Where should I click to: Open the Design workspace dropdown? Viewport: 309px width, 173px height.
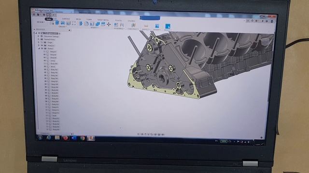click(41, 22)
